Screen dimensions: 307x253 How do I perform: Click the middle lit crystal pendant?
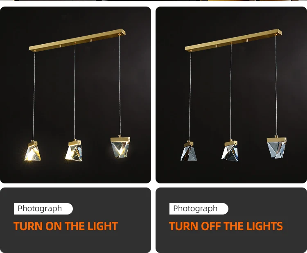tap(74, 151)
